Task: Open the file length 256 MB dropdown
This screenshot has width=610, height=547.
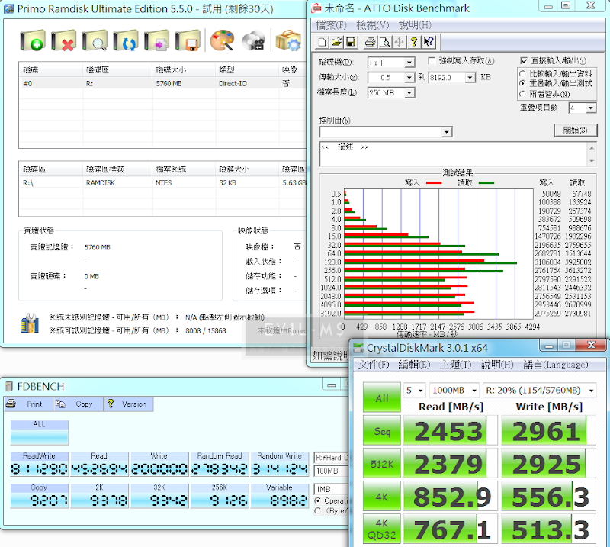Action: (409, 92)
